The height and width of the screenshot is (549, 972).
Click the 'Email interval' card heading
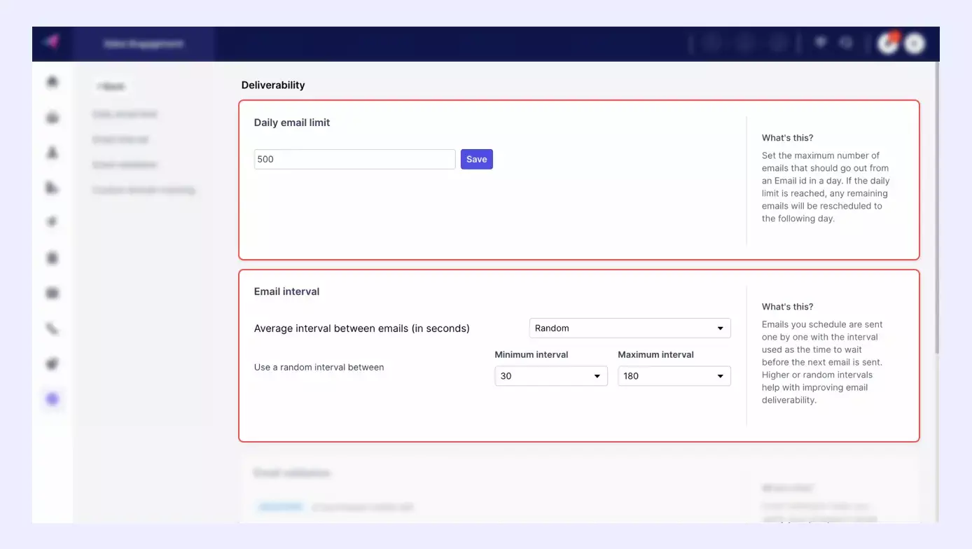coord(286,291)
